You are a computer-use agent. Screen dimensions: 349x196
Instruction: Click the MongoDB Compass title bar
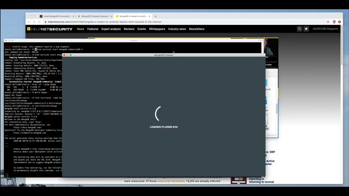coord(164,55)
